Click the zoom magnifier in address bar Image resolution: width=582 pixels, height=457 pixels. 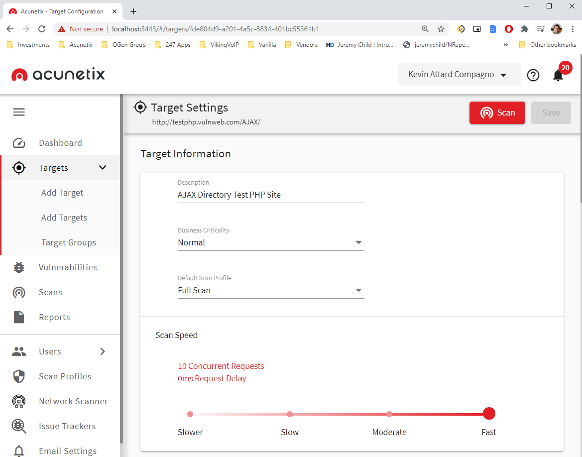tap(425, 29)
